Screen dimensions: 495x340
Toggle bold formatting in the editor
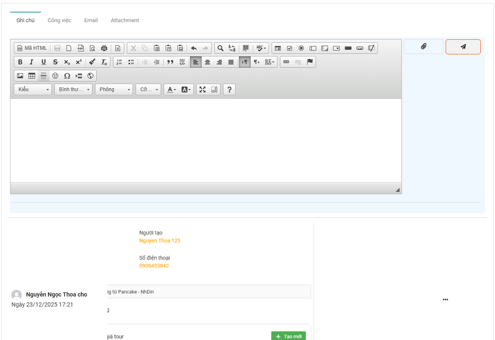click(20, 62)
